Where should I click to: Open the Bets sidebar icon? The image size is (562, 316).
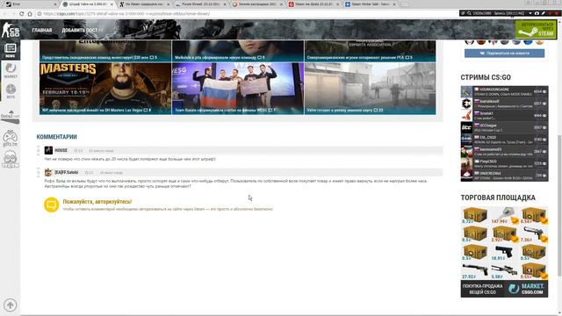(11, 91)
